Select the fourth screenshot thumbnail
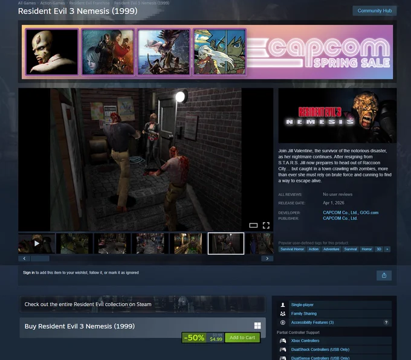The image size is (411, 360). [150, 243]
